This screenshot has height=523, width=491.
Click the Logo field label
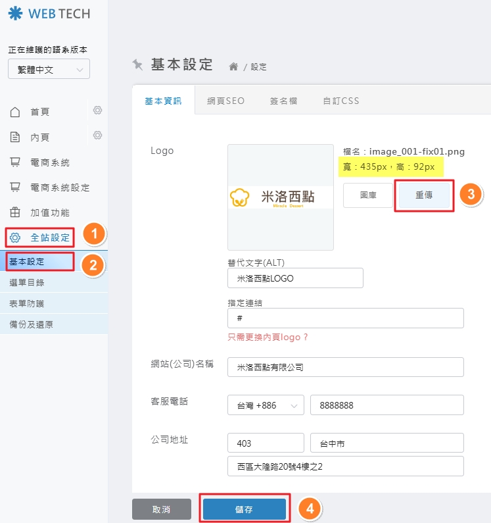click(x=162, y=151)
